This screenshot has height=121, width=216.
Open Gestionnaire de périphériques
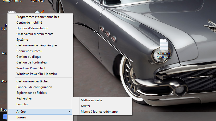(x=37, y=45)
